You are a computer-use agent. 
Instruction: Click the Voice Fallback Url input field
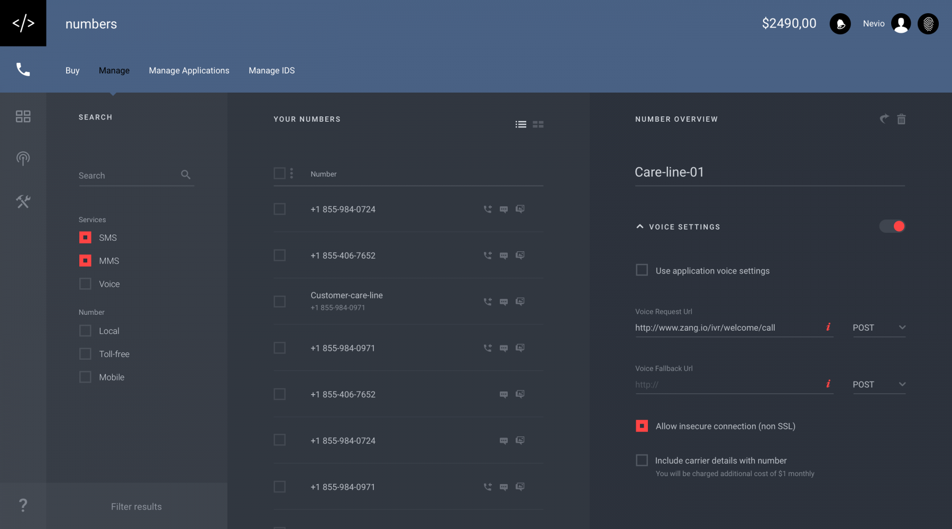click(x=727, y=385)
